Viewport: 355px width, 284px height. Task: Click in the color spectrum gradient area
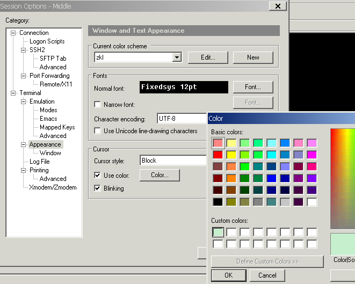pos(343,179)
